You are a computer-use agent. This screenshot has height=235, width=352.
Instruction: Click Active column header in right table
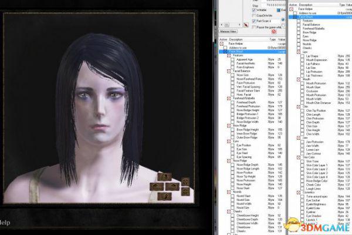[293, 5]
